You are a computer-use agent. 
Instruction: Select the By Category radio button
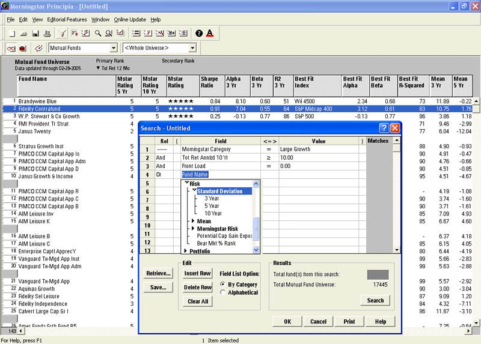224,284
